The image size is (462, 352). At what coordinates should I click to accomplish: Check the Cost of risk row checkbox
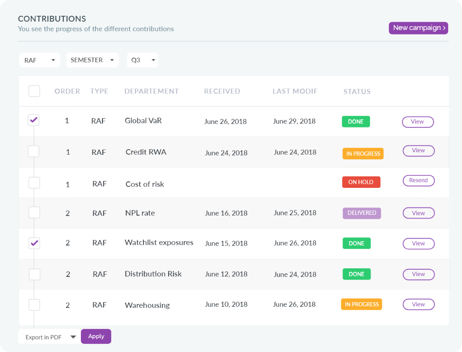(34, 183)
